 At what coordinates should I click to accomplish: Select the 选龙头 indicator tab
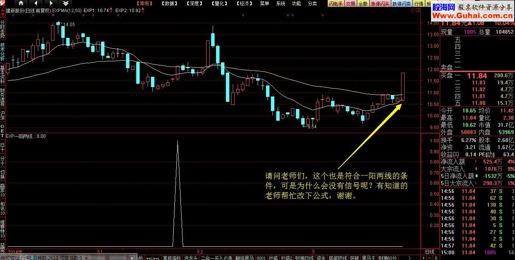coord(191,258)
